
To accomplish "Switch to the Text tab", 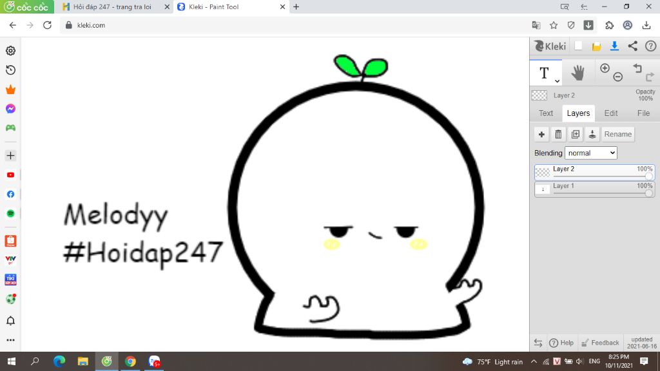I will [545, 113].
